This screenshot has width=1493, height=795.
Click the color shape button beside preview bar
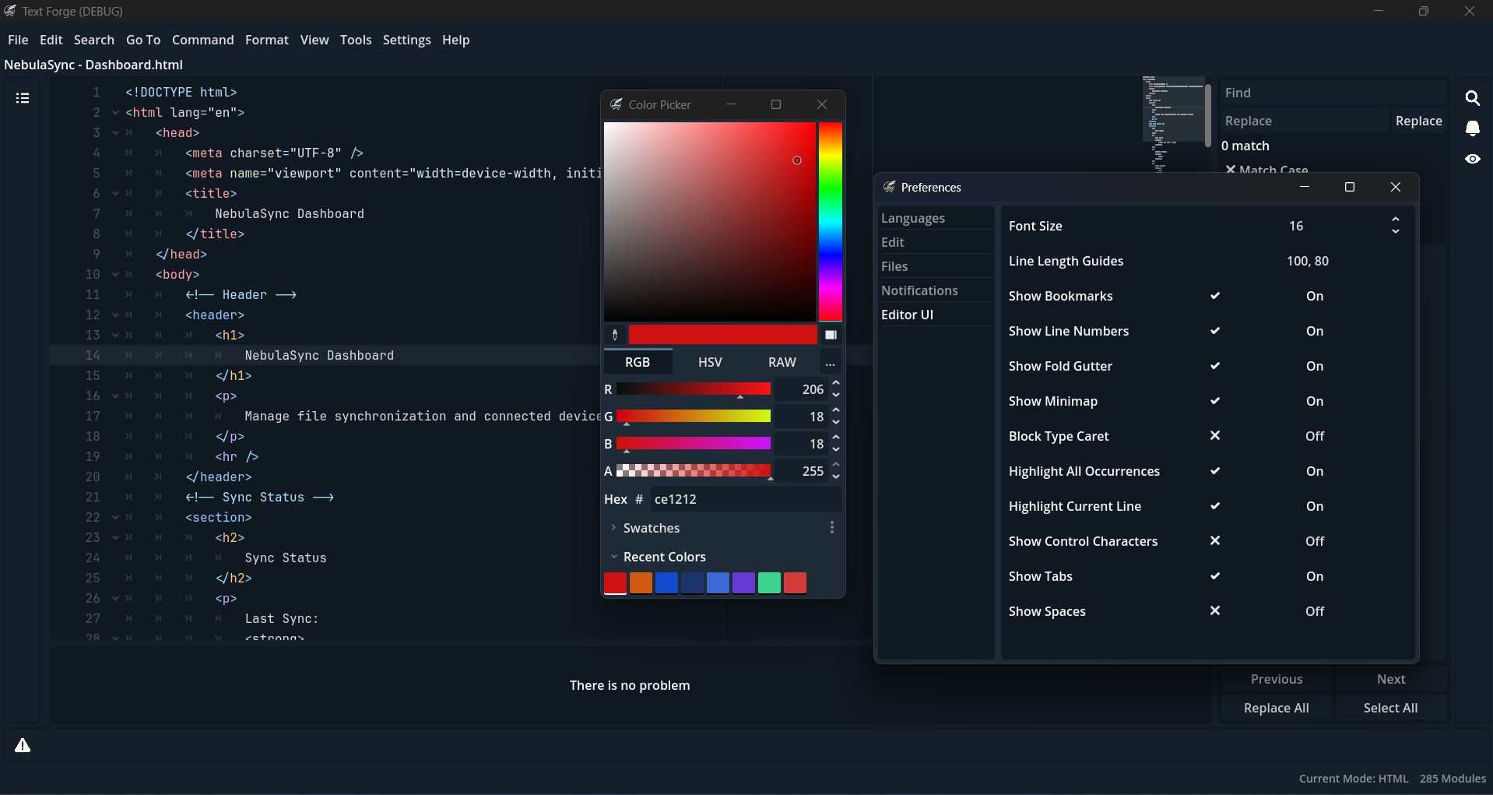[x=831, y=335]
